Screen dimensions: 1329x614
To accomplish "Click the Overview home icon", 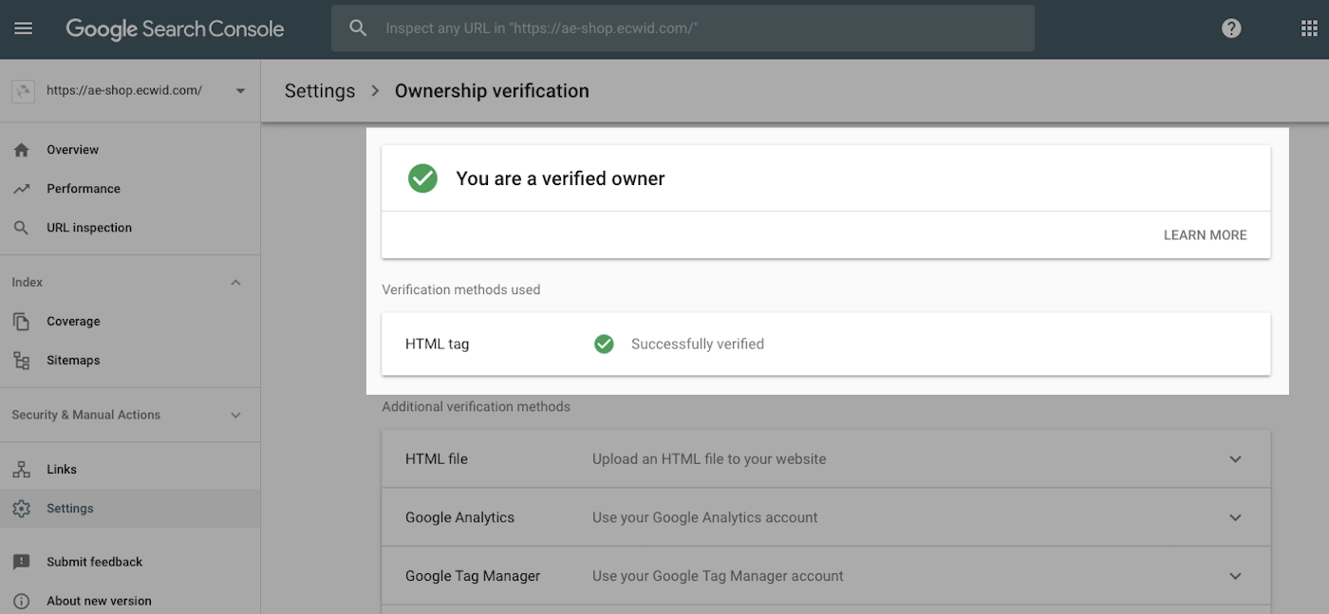I will tap(23, 149).
